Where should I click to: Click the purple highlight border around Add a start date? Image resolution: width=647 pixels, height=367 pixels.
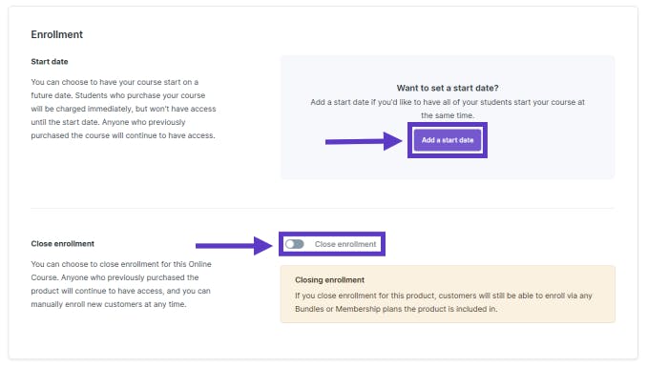coord(448,124)
